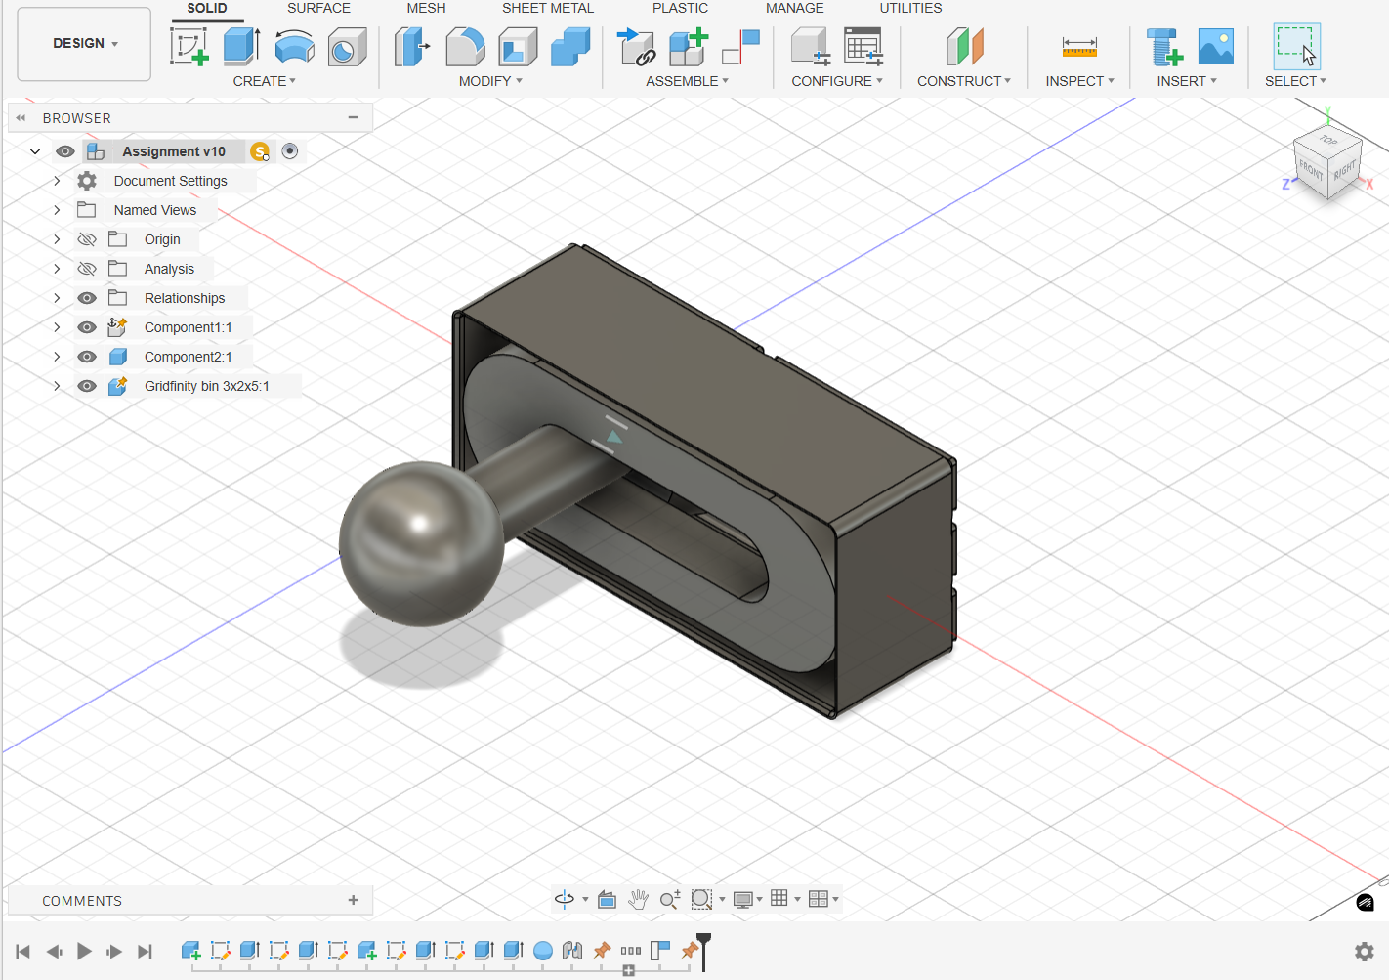Hide the Gridfinity bin 3x2x5:1 component
1389x980 pixels.
click(87, 386)
